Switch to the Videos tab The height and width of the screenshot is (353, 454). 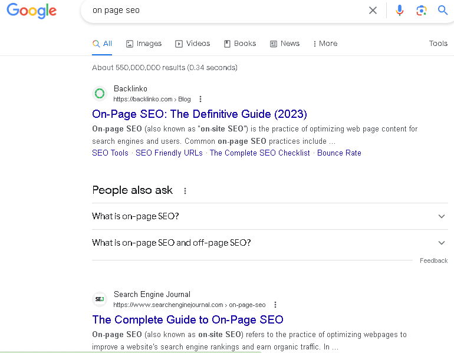coord(193,44)
